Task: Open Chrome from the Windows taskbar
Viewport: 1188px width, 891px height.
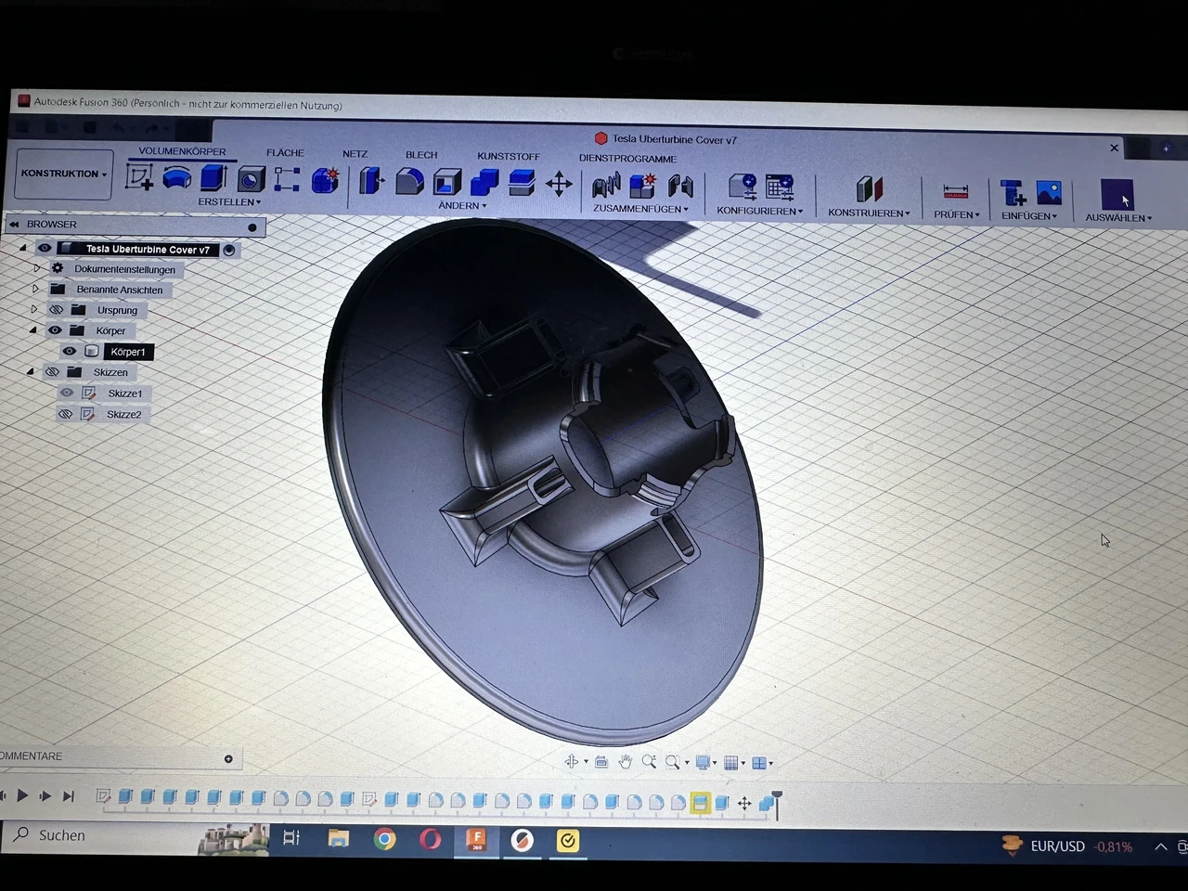Action: tap(384, 840)
